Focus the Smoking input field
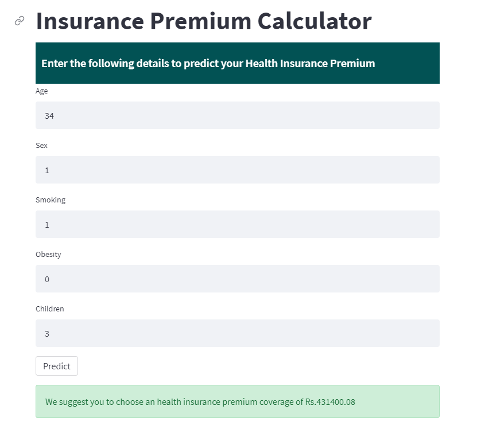The height and width of the screenshot is (437, 481). [237, 224]
